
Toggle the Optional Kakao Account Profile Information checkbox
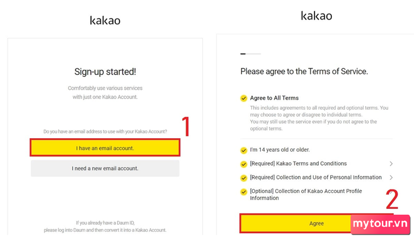coord(244,191)
